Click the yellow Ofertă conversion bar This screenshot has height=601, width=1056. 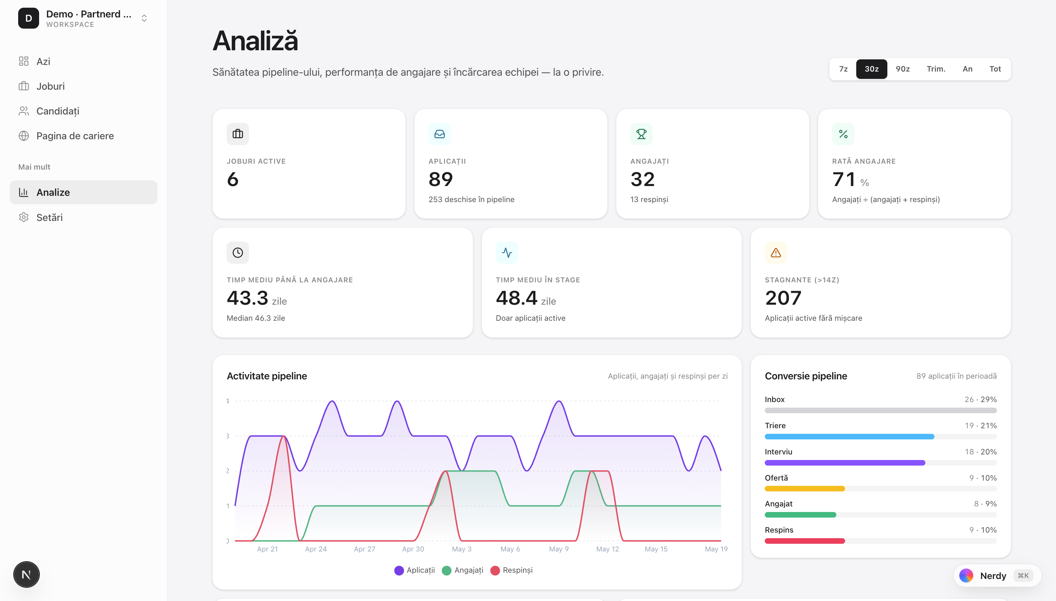805,489
